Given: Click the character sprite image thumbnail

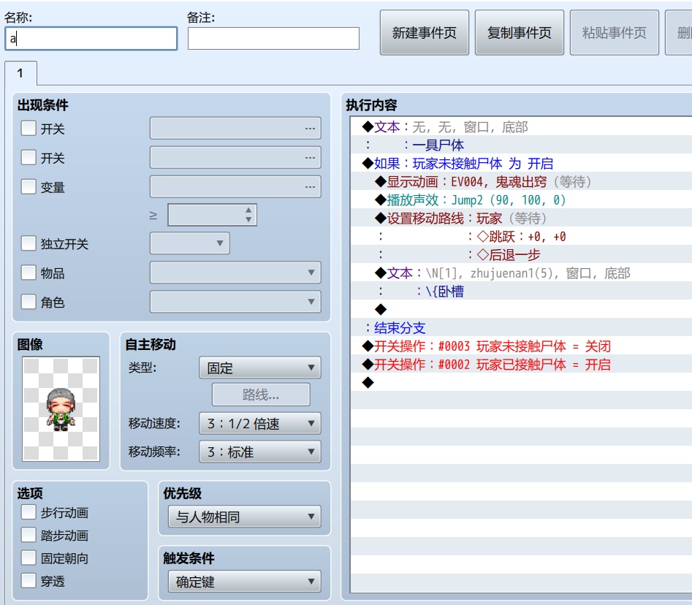Looking at the screenshot, I should click(61, 409).
